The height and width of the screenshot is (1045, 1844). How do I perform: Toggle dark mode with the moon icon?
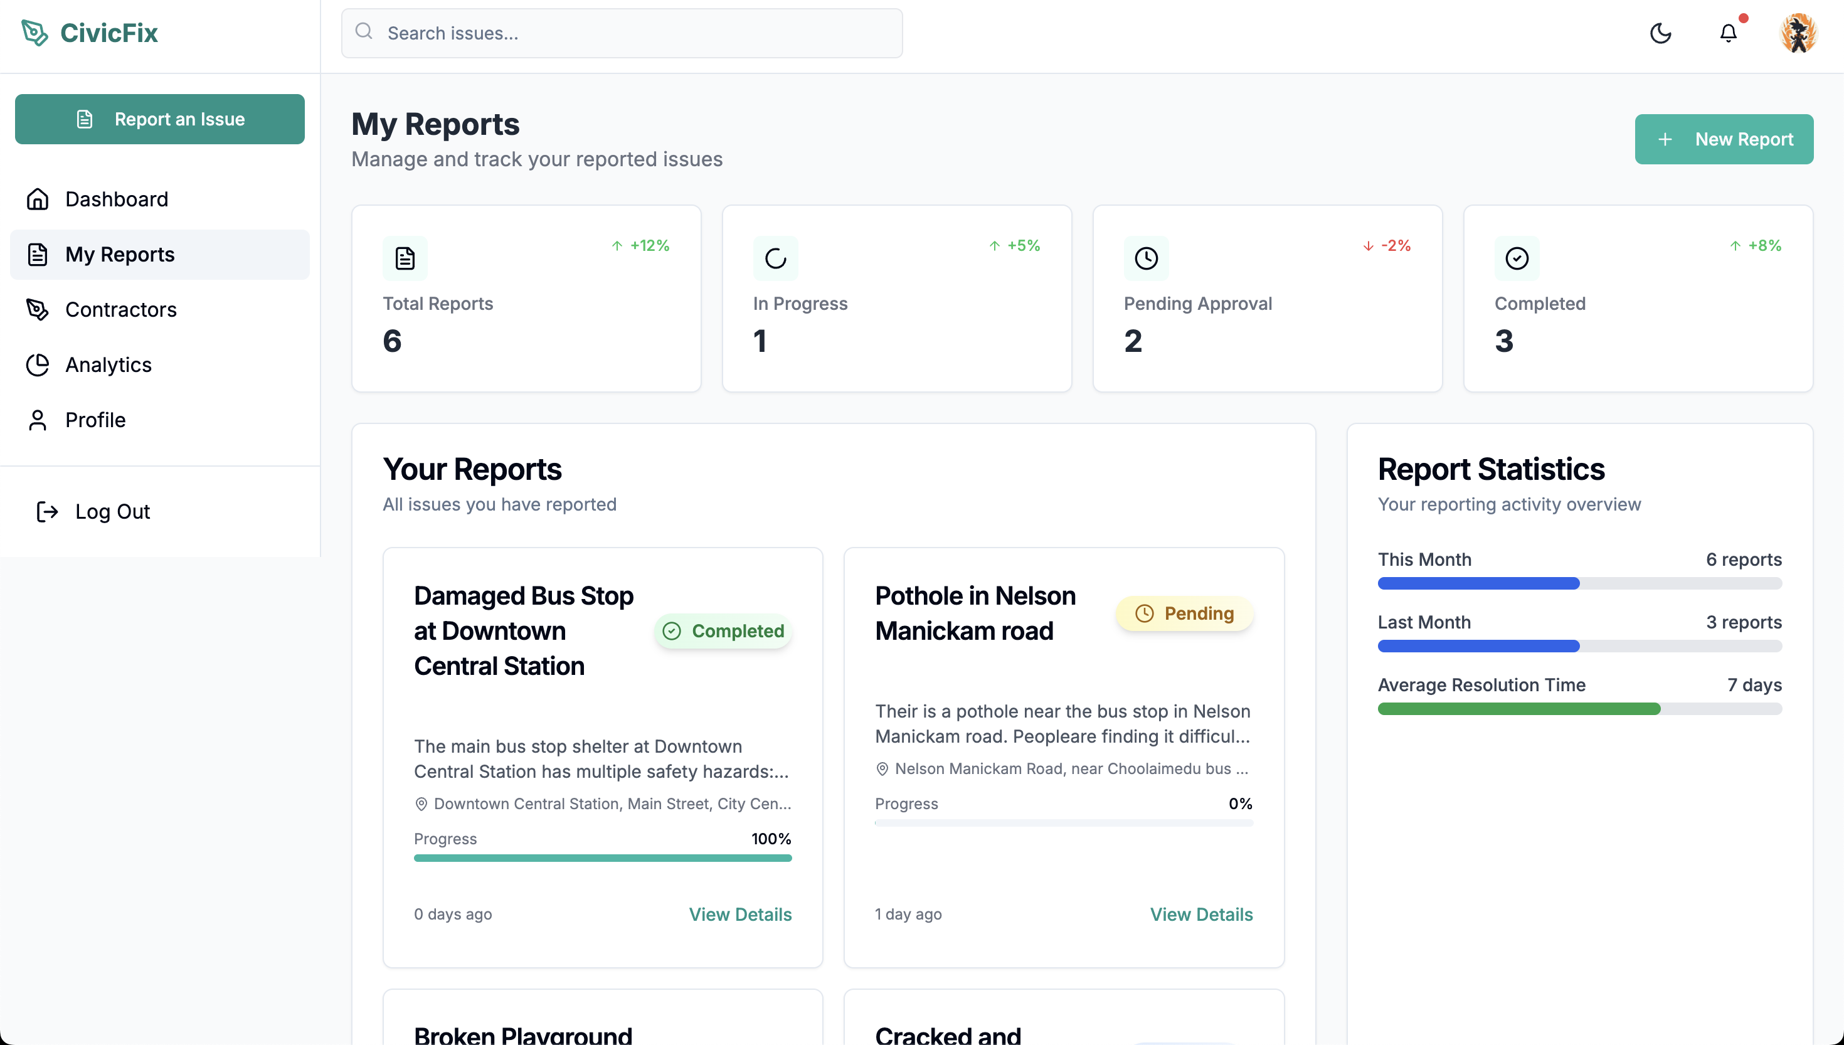point(1660,33)
